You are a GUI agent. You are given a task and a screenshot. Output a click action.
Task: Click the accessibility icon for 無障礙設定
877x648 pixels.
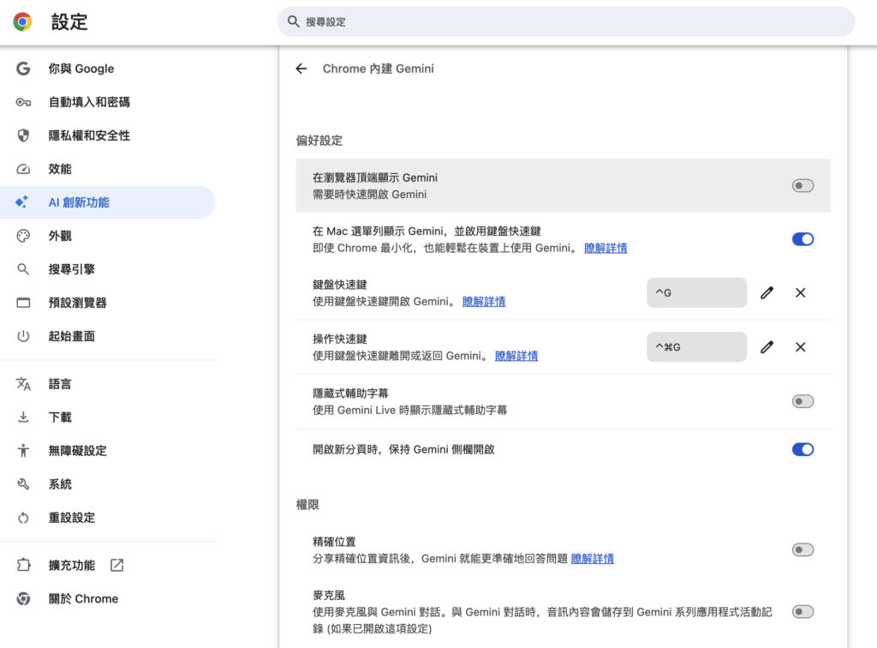click(23, 451)
